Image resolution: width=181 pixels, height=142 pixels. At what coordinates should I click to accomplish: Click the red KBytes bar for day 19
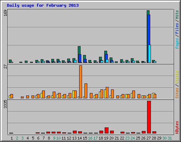click(106, 131)
